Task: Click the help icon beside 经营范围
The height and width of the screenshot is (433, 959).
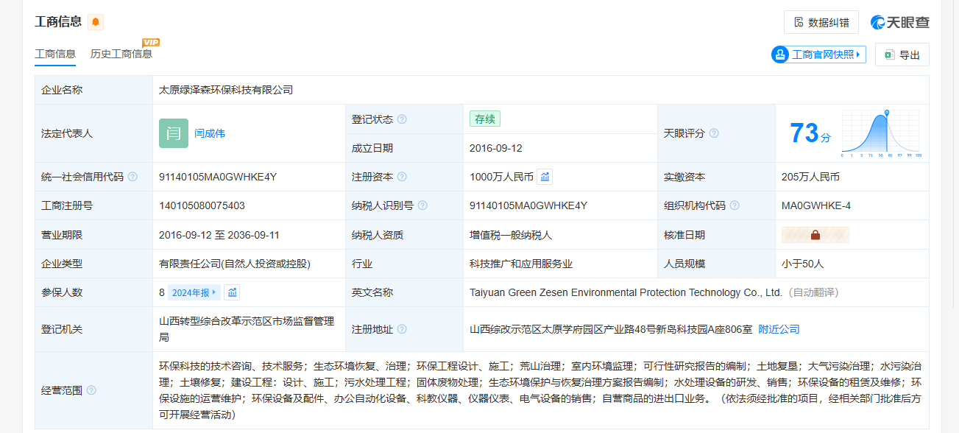Action: pyautogui.click(x=91, y=390)
